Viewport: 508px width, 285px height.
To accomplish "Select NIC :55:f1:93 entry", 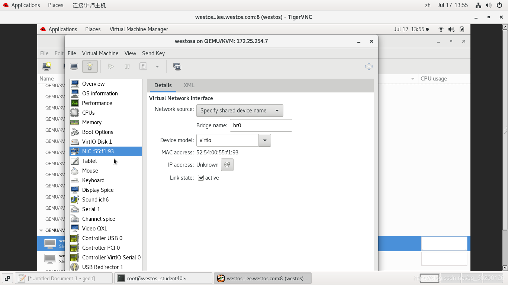I will 106,151.
